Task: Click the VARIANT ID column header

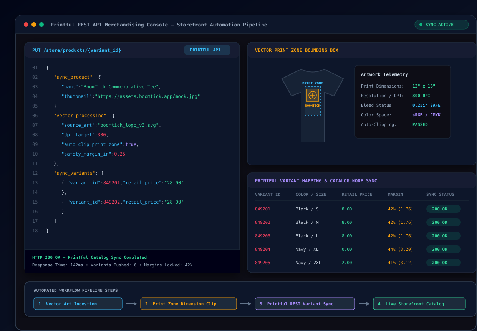Action: [x=268, y=194]
